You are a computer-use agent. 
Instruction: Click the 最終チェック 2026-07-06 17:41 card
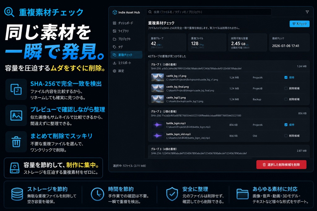[x=289, y=43]
